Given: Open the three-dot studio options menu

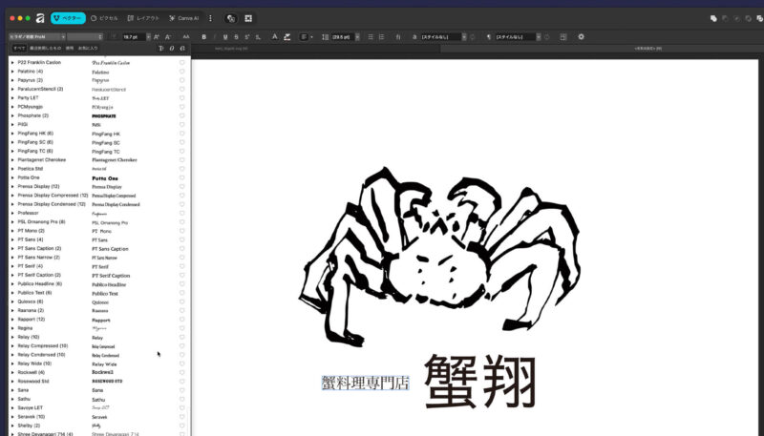Looking at the screenshot, I should pyautogui.click(x=210, y=18).
